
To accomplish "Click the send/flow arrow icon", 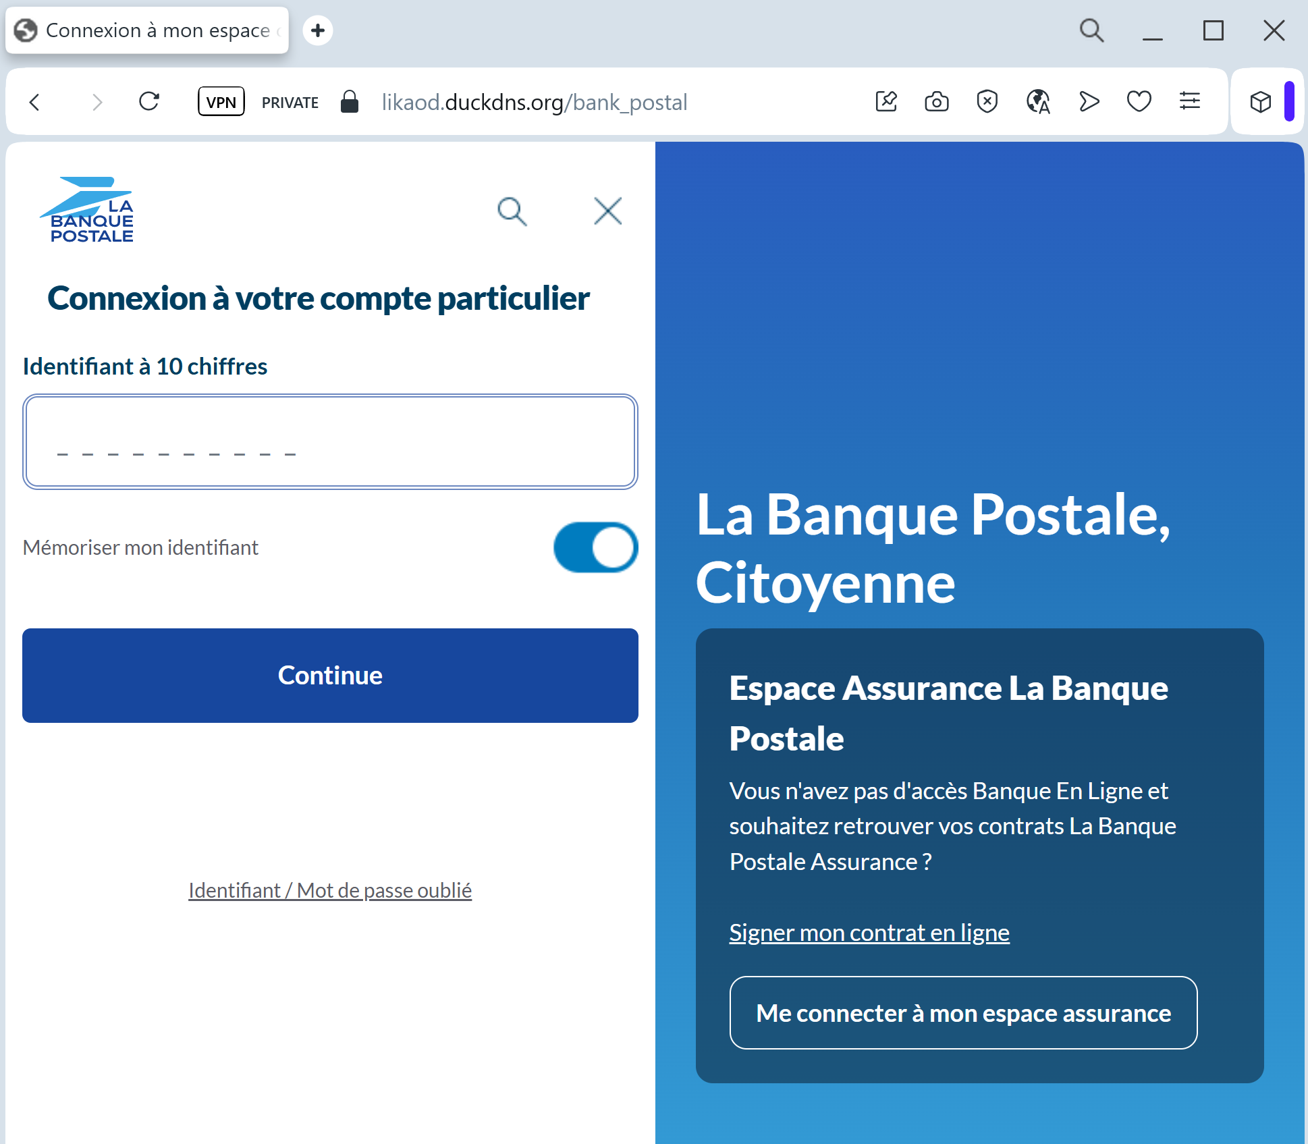I will (1089, 102).
